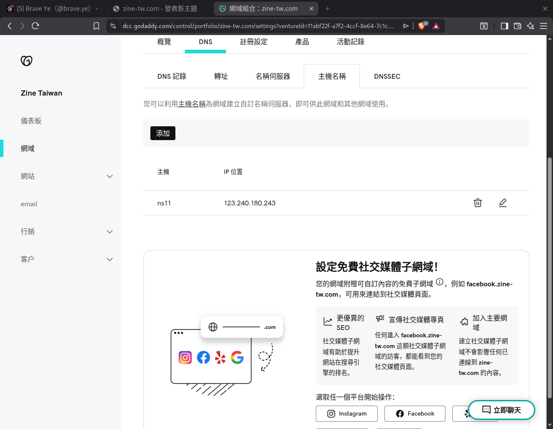Reload the page in browser toolbar

point(35,26)
